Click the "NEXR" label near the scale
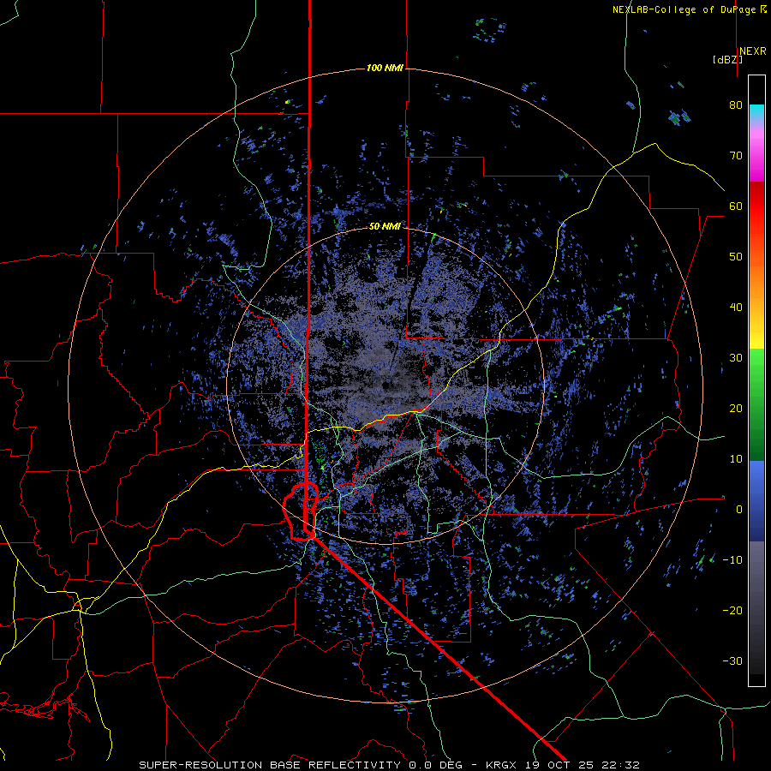This screenshot has height=771, width=771. [752, 51]
